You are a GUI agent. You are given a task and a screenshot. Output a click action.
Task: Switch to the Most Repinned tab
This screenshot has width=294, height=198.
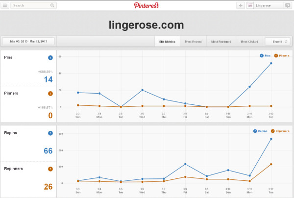tap(221, 42)
